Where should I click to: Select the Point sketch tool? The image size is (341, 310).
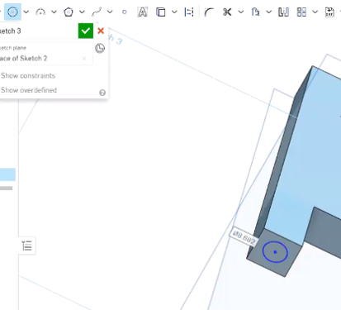(x=125, y=12)
